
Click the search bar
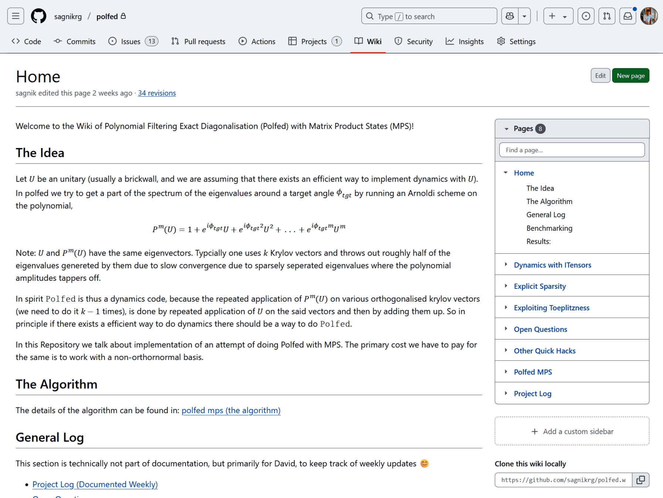tap(429, 16)
